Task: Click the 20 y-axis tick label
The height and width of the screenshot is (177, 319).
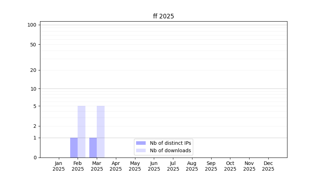Action: point(33,70)
